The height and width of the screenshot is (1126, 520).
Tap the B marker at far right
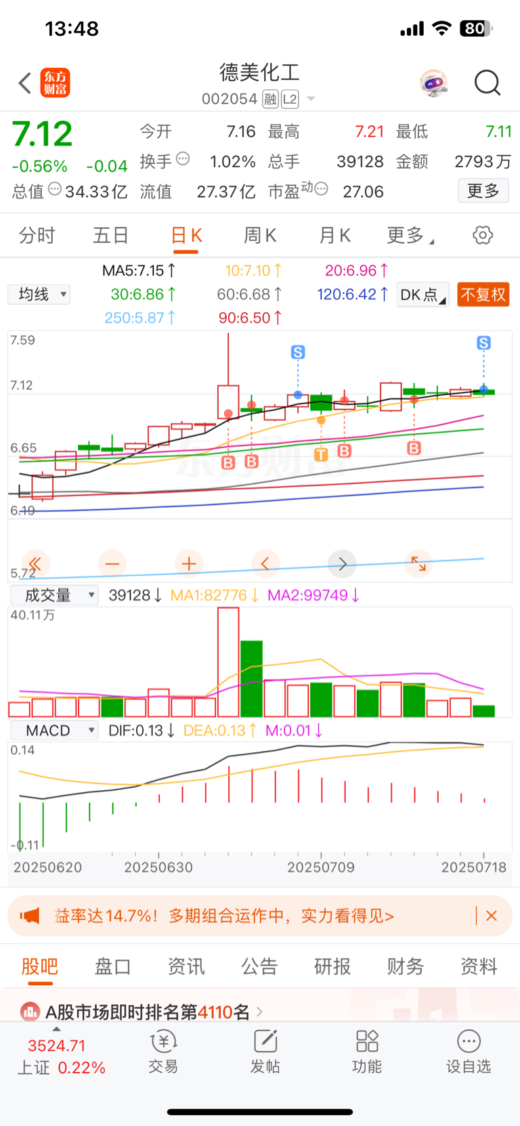[414, 448]
